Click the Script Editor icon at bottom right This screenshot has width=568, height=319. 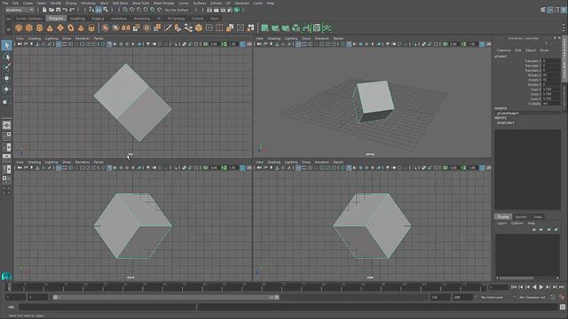pyautogui.click(x=562, y=307)
